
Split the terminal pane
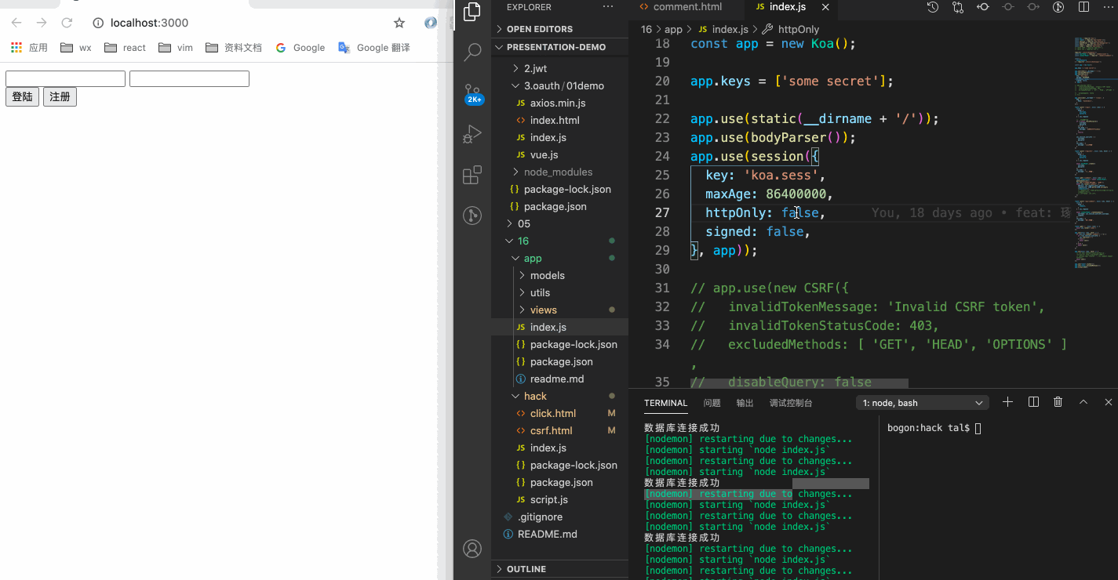pyautogui.click(x=1033, y=402)
